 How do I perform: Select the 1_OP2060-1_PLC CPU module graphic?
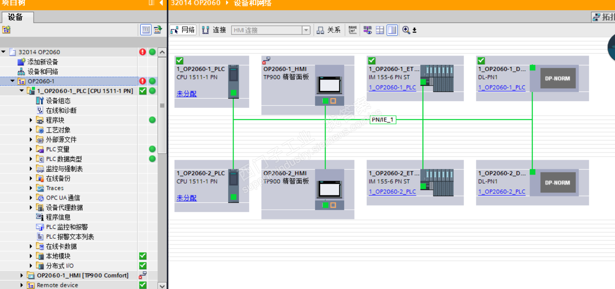233,81
